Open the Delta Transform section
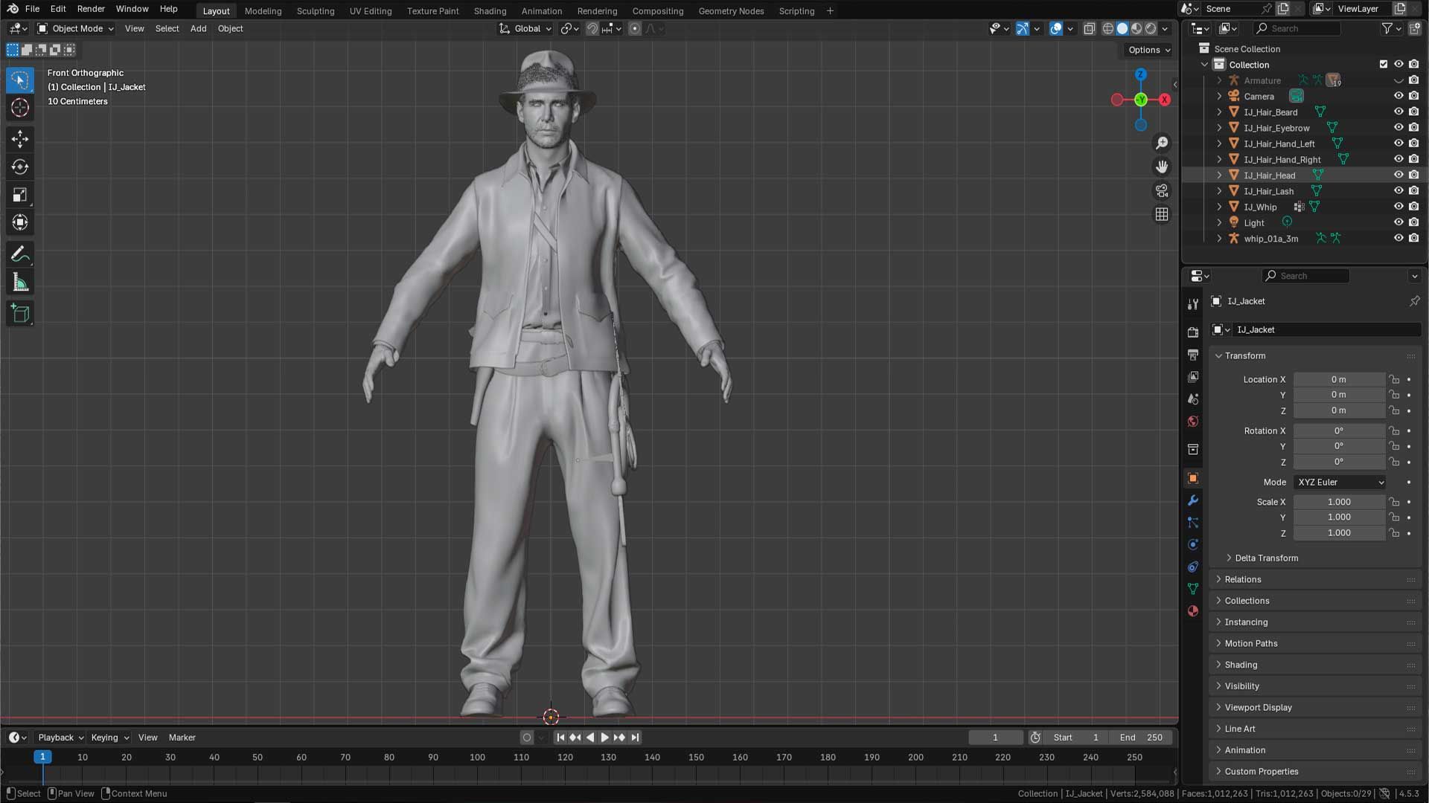 click(1265, 558)
